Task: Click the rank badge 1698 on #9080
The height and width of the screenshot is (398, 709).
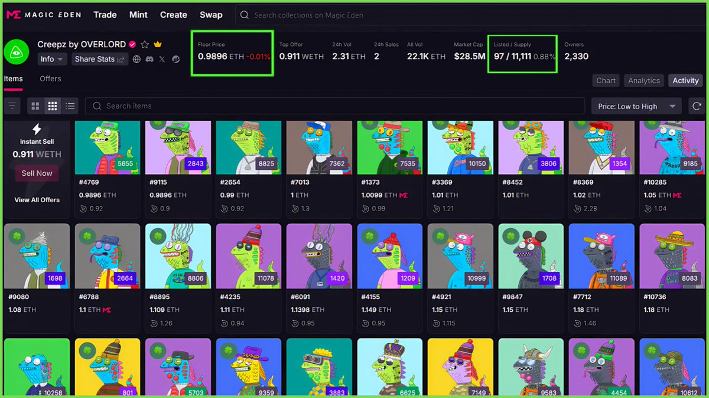Action: pyautogui.click(x=54, y=278)
